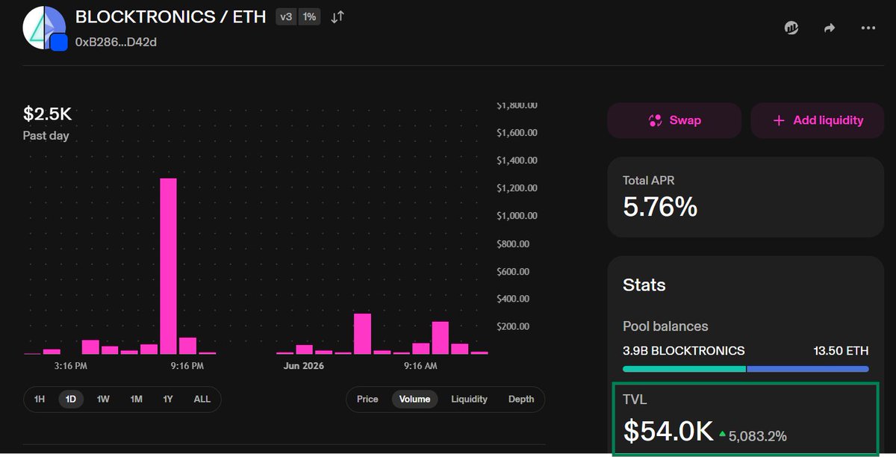
Task: Click the 13.50 ETH pool balance
Action: [841, 350]
